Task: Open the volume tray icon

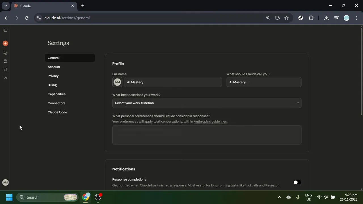Action: (326, 197)
